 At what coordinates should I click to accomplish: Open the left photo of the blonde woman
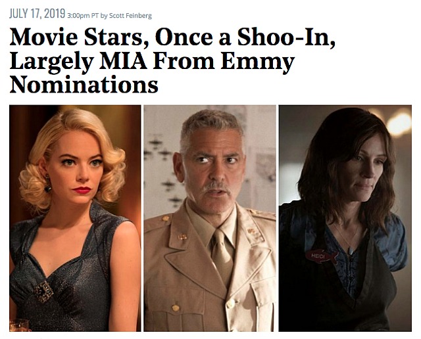(75, 218)
